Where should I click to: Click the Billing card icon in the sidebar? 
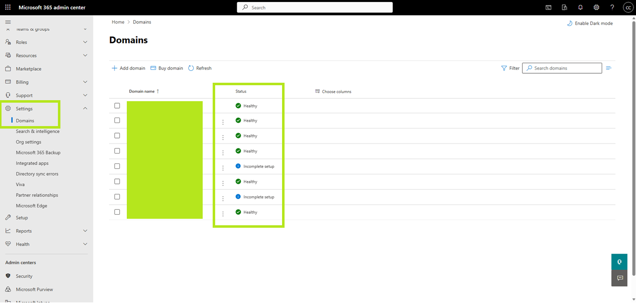pos(8,82)
